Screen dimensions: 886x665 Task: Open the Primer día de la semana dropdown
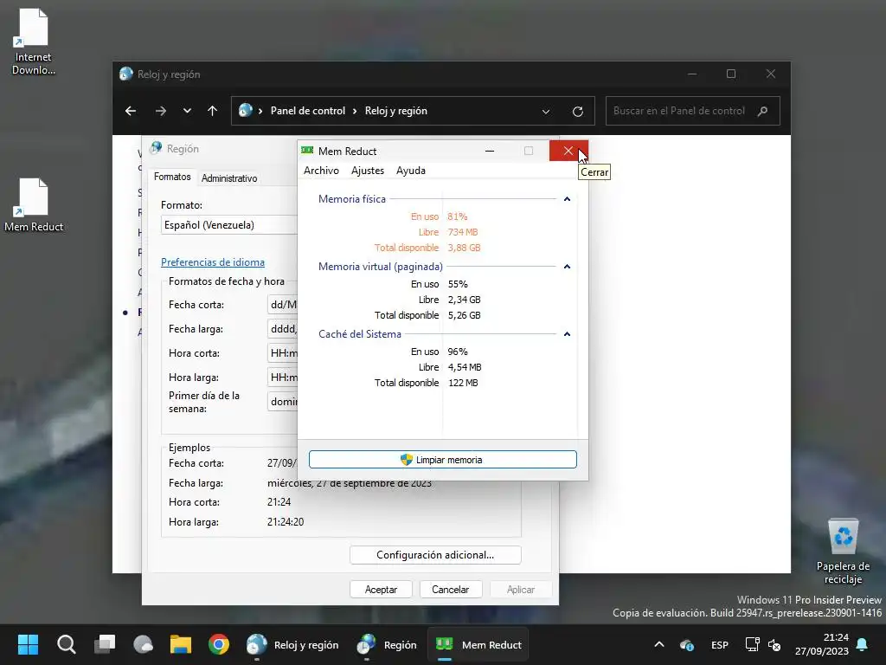point(283,402)
